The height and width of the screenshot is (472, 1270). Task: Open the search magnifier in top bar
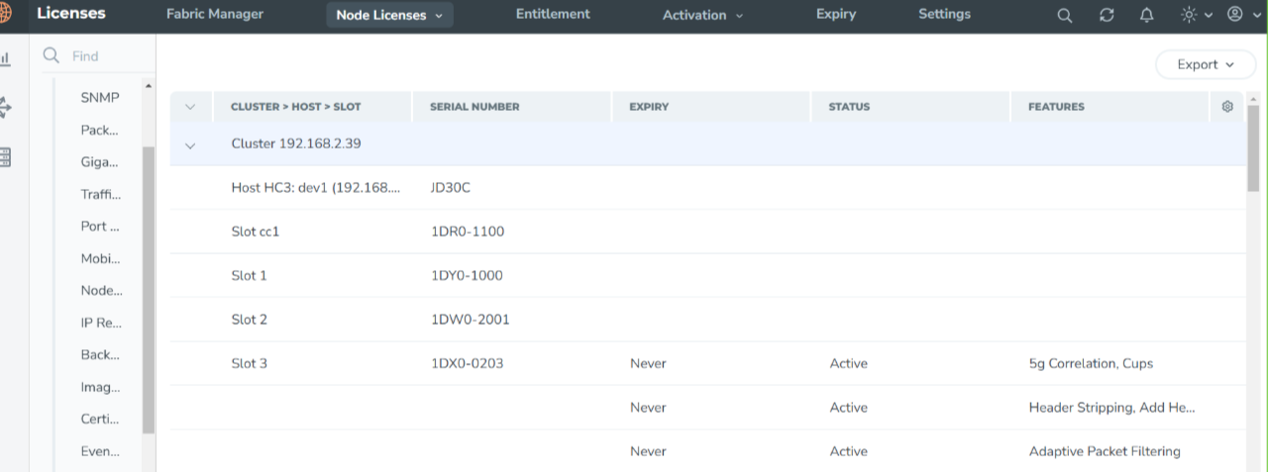(1064, 16)
